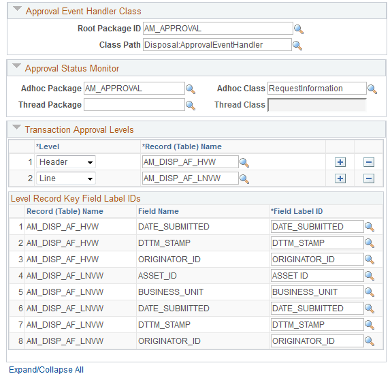
Task: Sort by Record (Table) Name in levels grid
Action: (182, 146)
